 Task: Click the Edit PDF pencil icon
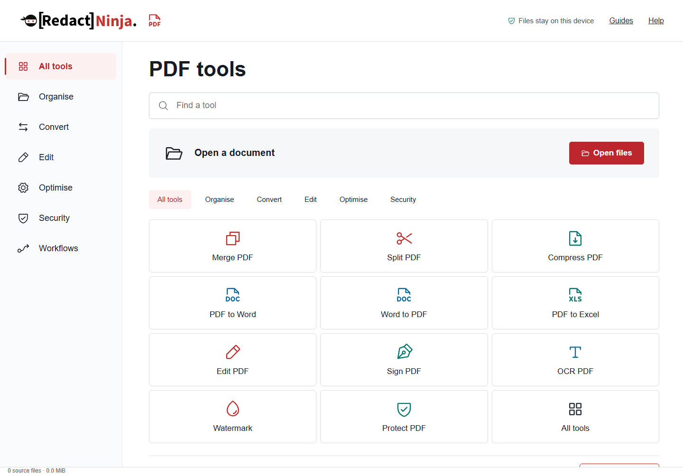(233, 352)
